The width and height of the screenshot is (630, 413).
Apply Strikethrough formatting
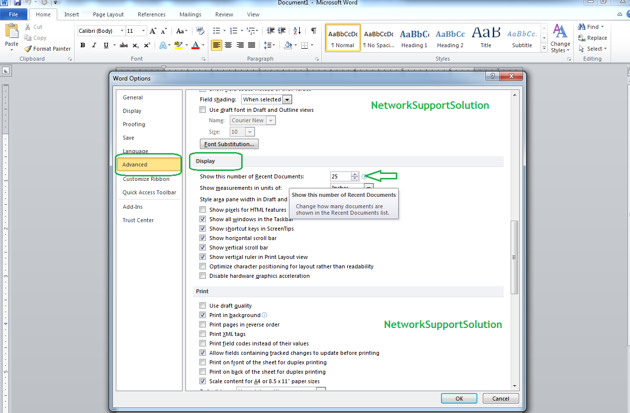pos(124,45)
